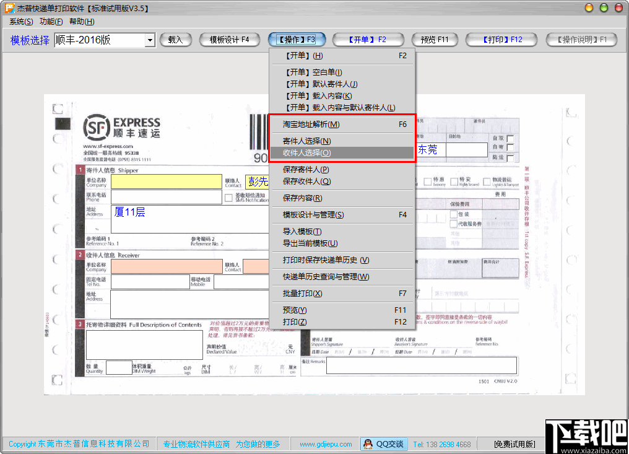Click the Copyright 东莞市杰普信息科技有限公司 text
629x454 pixels.
[x=79, y=444]
